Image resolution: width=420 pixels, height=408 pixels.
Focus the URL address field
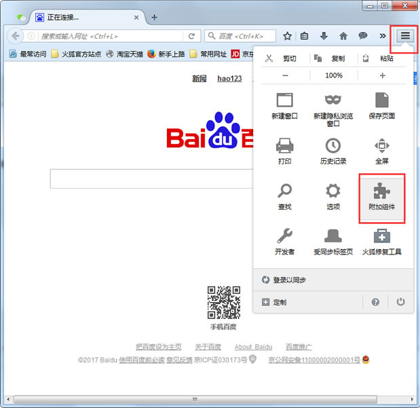click(111, 36)
